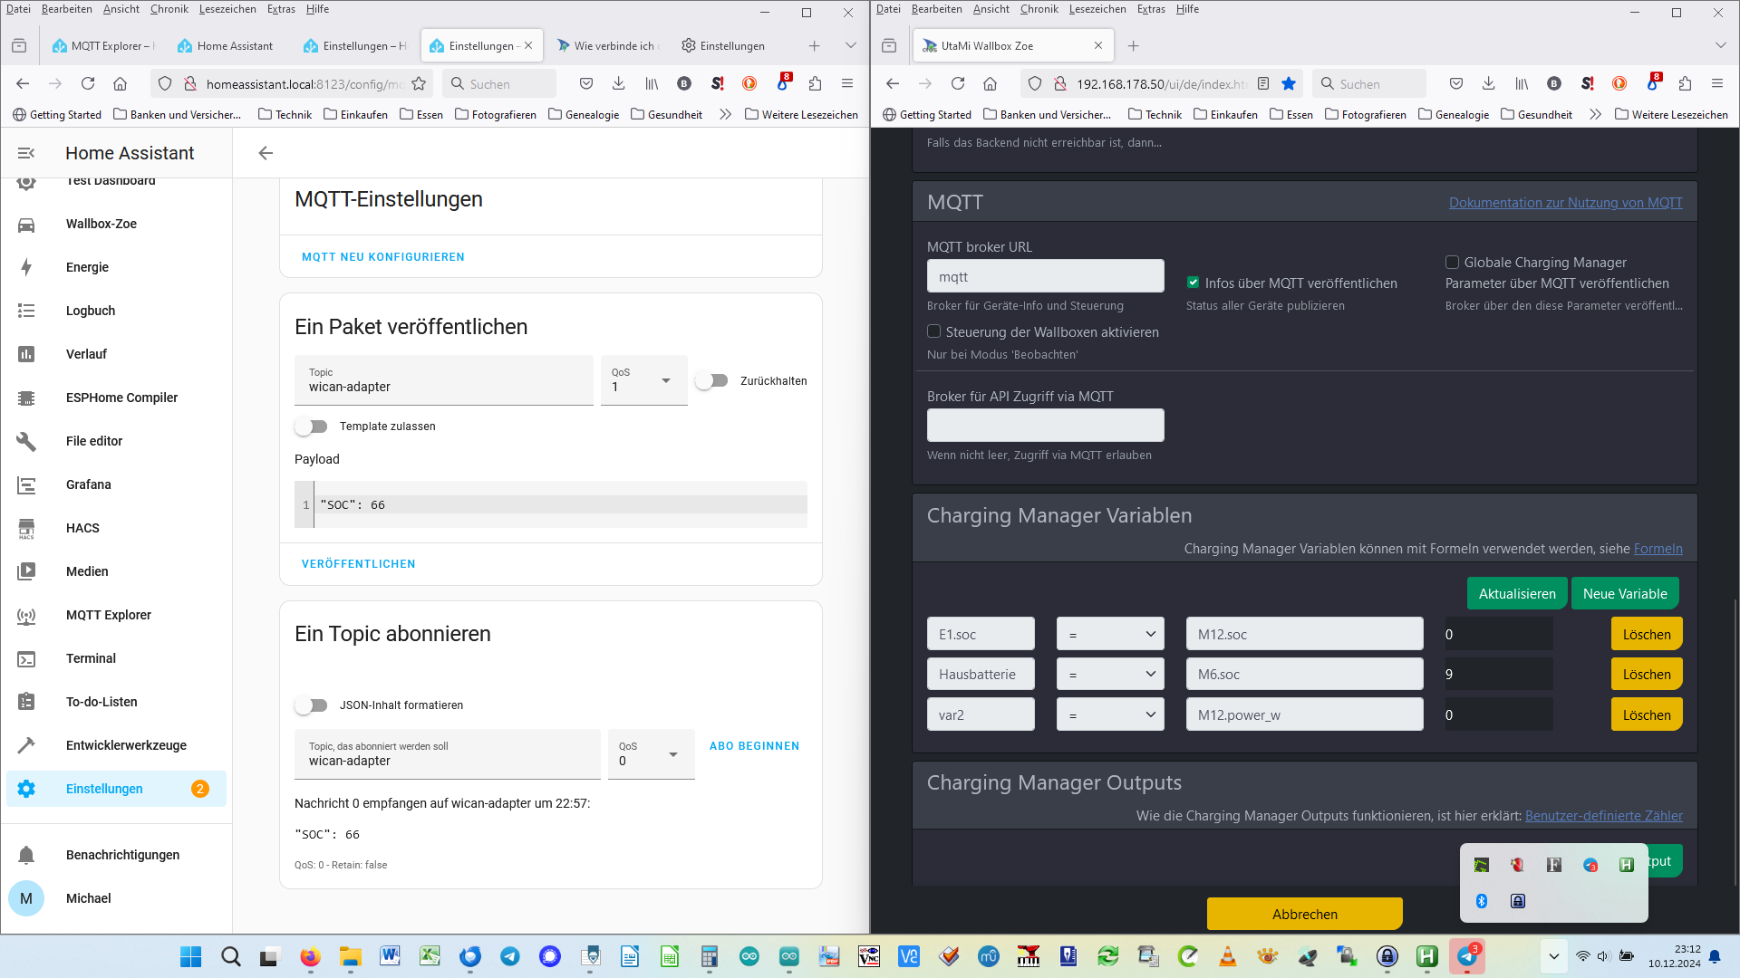This screenshot has width=1740, height=978.
Task: Focus MQTT broker URL field
Action: [1045, 276]
